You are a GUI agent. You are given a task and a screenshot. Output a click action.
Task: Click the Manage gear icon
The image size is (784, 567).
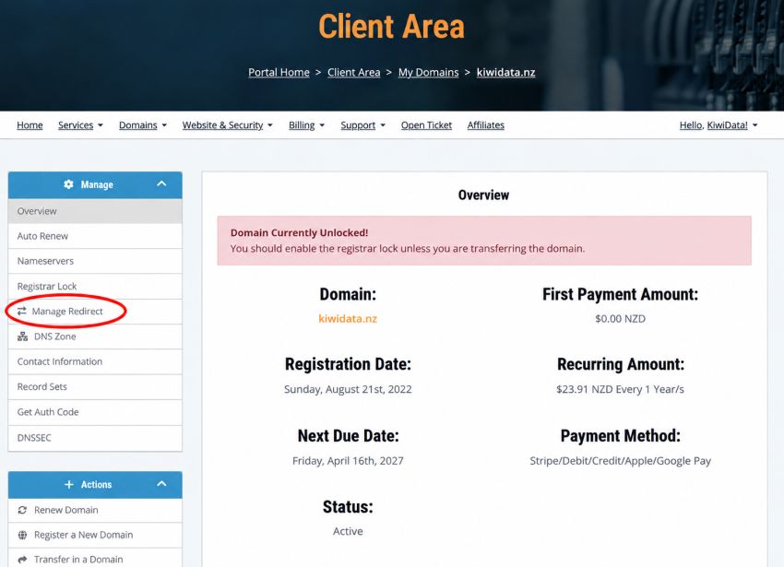tap(68, 184)
